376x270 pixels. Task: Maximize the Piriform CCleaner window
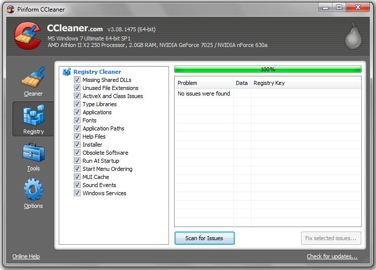point(339,8)
